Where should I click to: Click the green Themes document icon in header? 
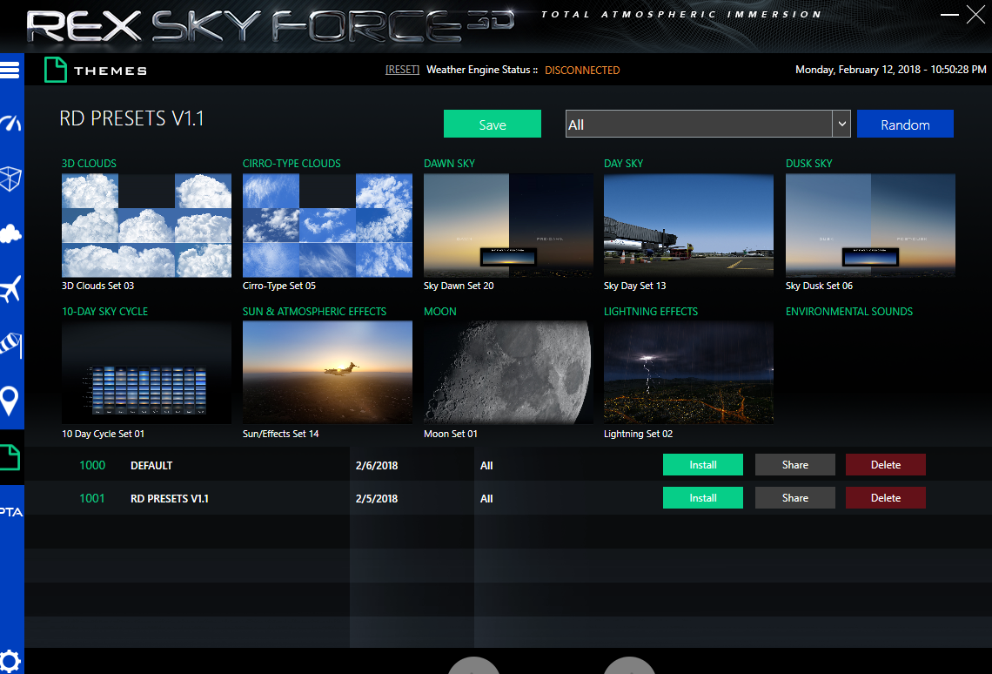56,70
